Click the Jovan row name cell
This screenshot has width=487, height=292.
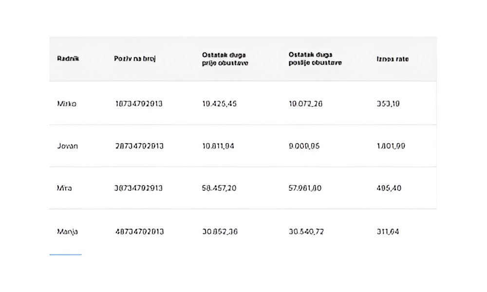coord(67,146)
